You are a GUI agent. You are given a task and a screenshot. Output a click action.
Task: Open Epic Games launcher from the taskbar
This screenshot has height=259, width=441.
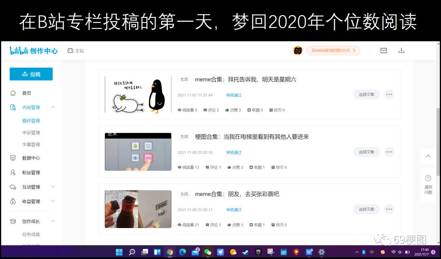(258, 252)
